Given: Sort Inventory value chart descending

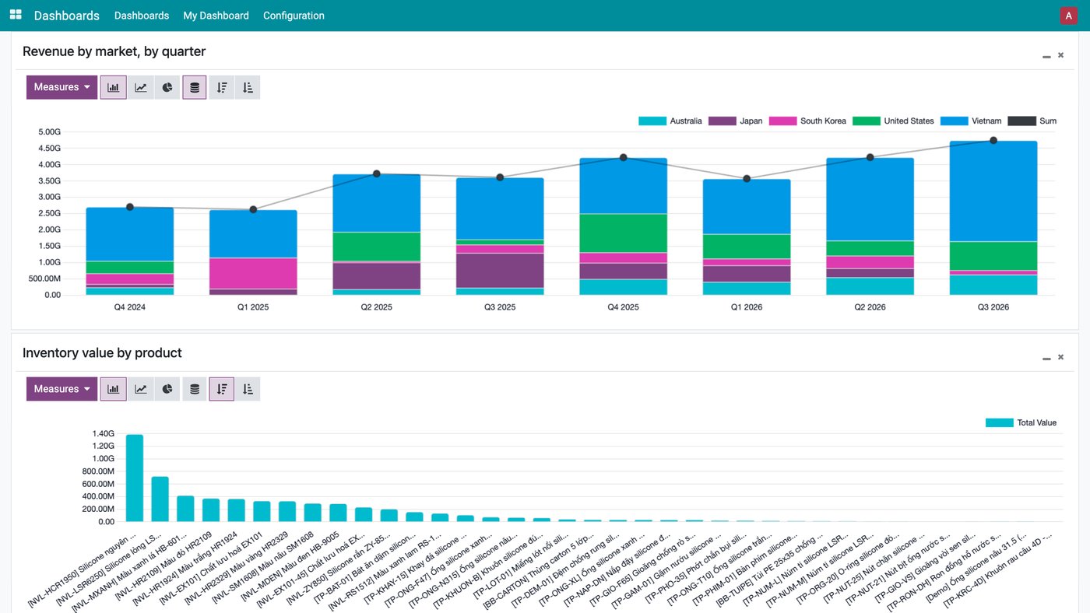Looking at the screenshot, I should tap(222, 389).
